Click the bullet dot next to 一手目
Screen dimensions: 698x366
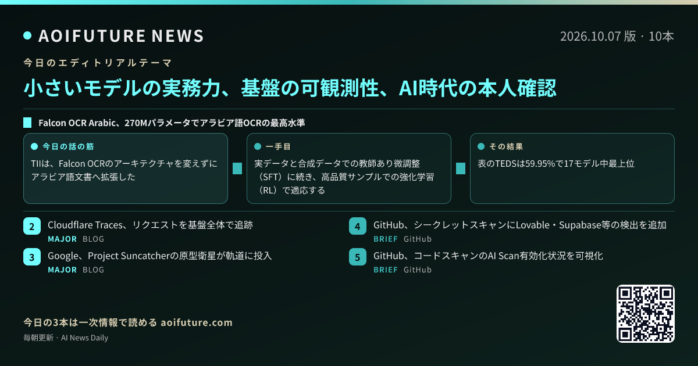(258, 146)
